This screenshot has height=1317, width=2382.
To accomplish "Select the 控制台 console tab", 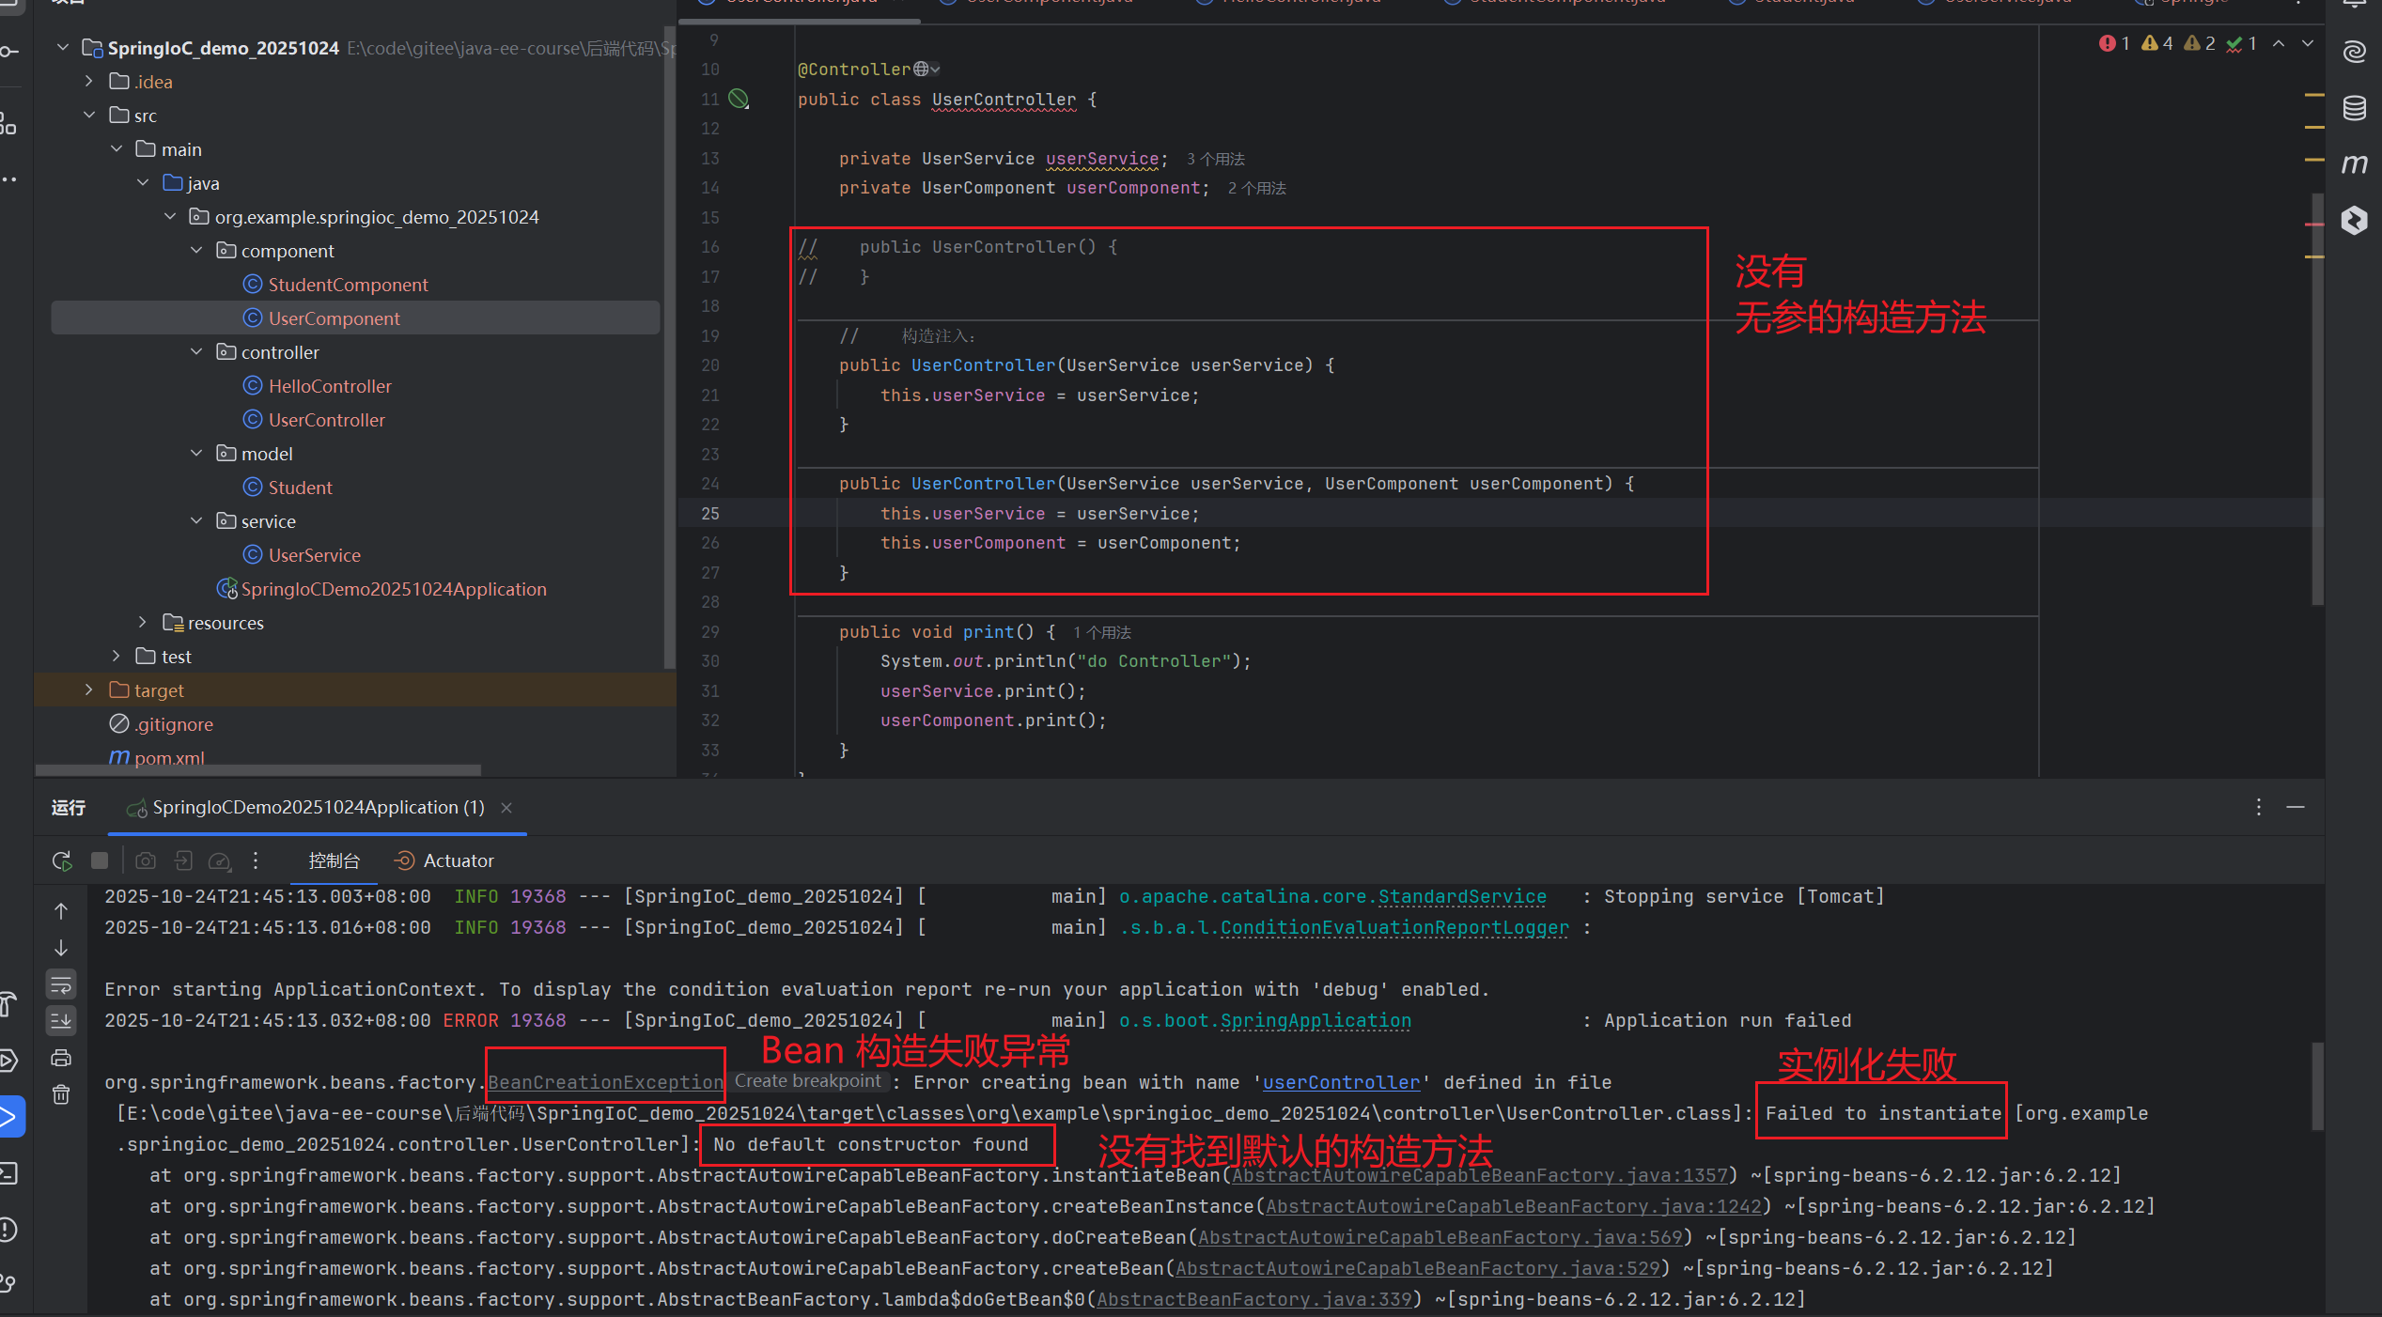I will tap(334, 860).
